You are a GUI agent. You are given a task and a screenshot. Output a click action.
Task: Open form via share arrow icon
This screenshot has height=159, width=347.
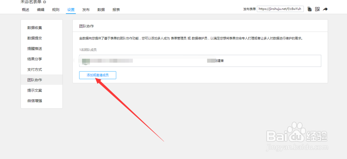tap(325, 9)
